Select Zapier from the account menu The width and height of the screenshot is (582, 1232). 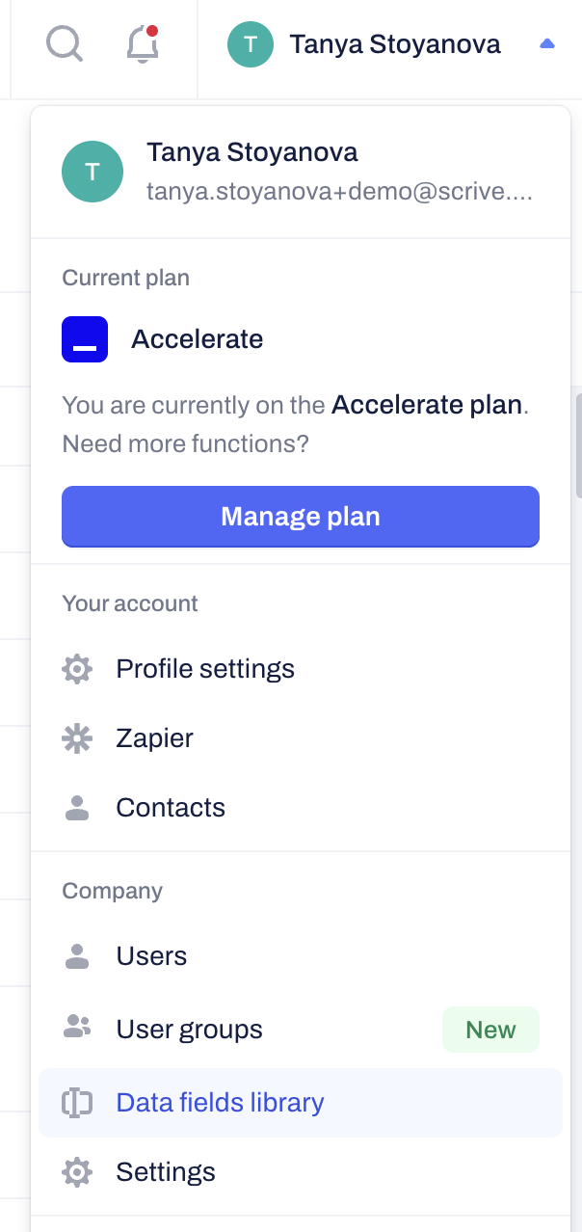(x=154, y=738)
